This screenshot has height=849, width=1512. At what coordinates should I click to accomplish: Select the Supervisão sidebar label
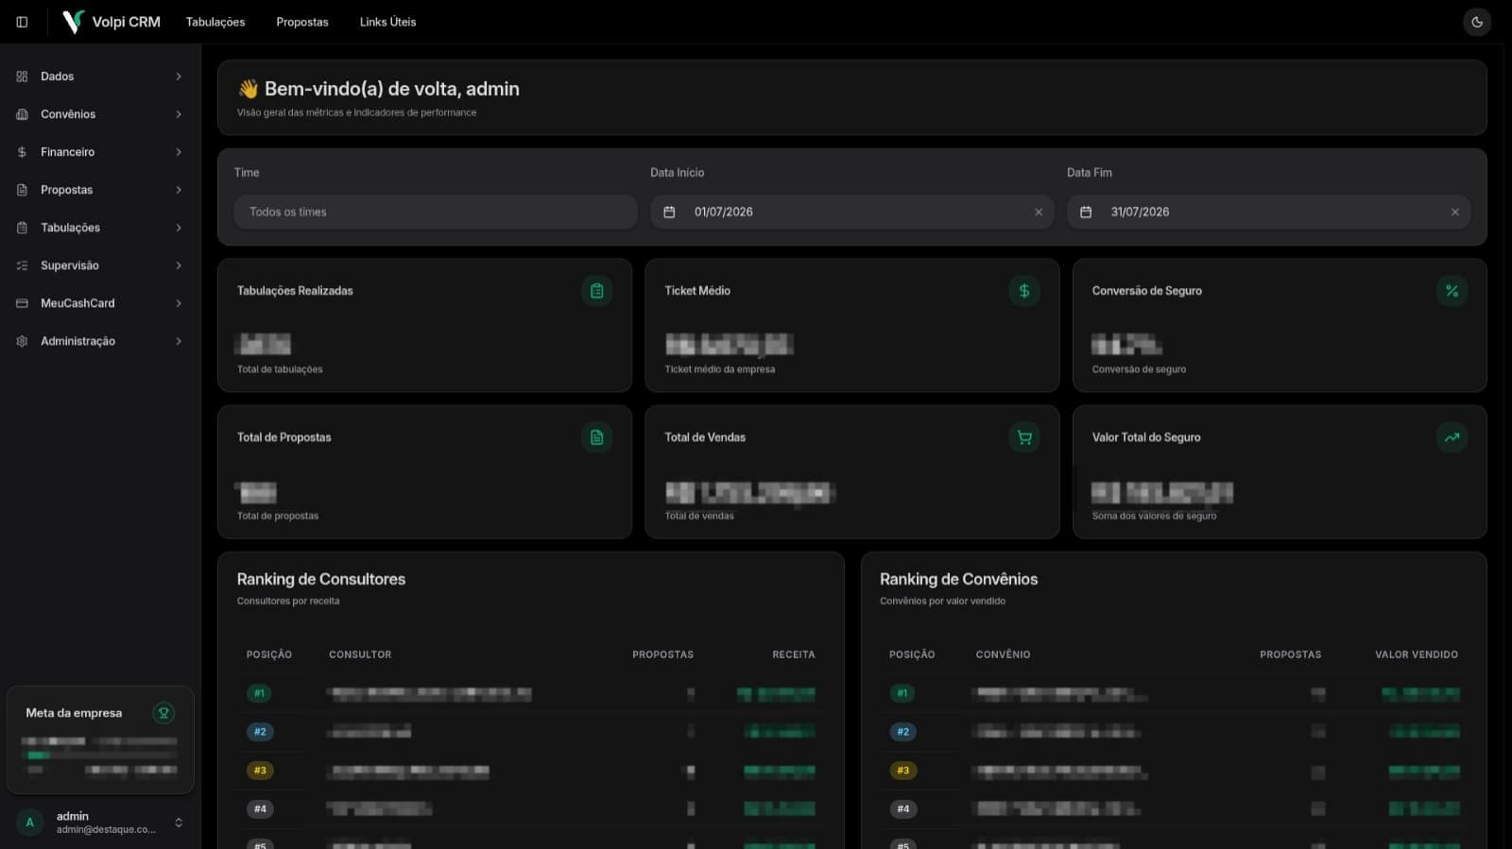[x=69, y=265]
